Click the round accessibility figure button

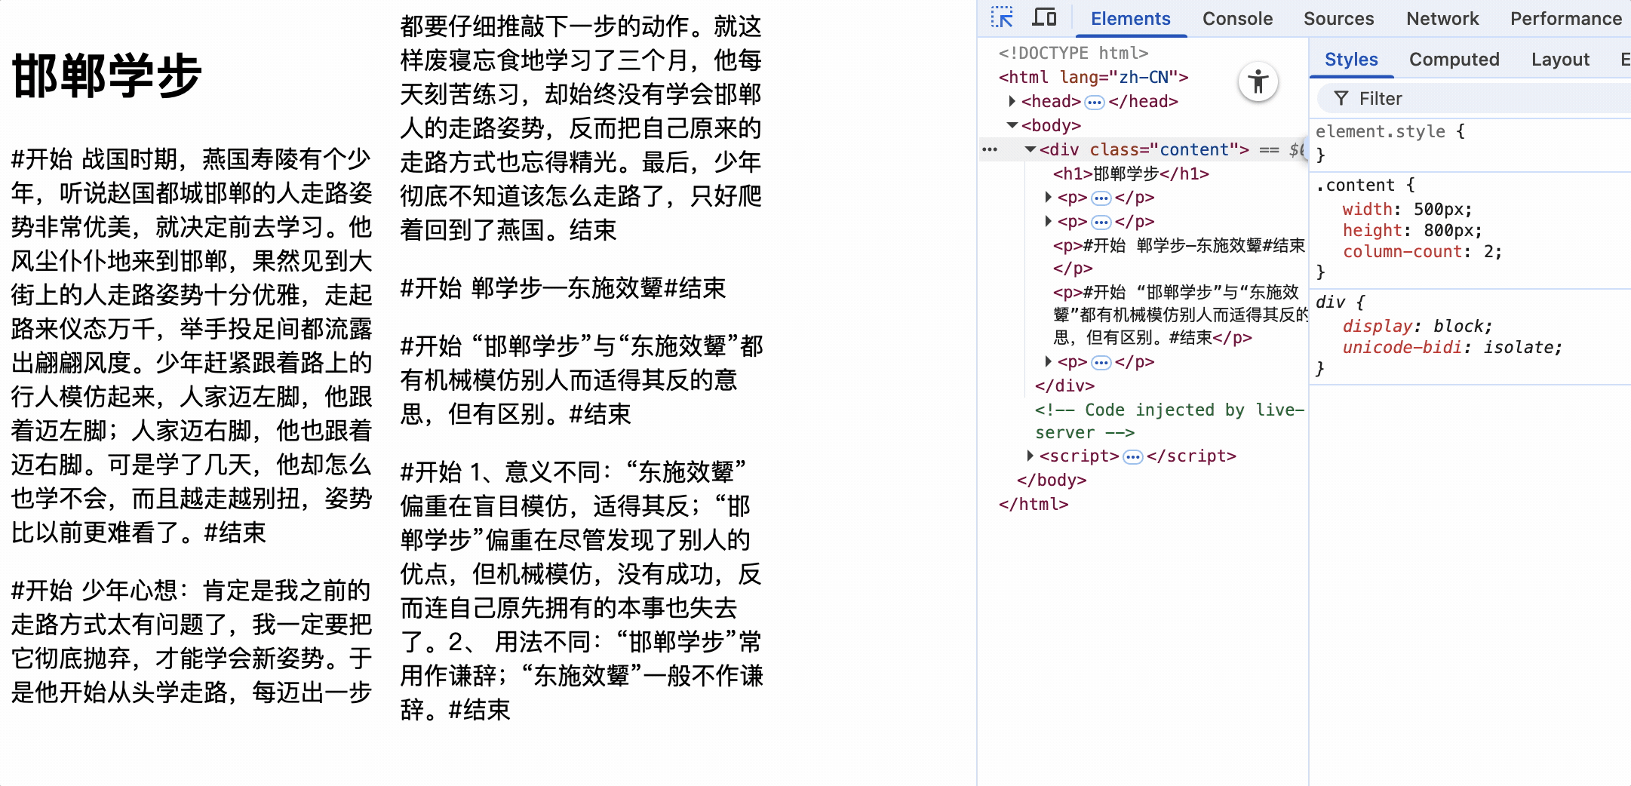click(1258, 81)
